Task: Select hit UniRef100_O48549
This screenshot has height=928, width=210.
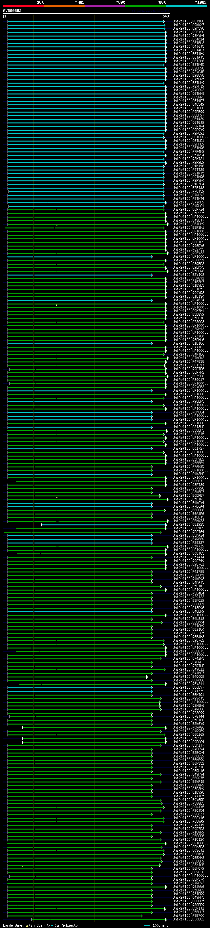Action: point(188,104)
